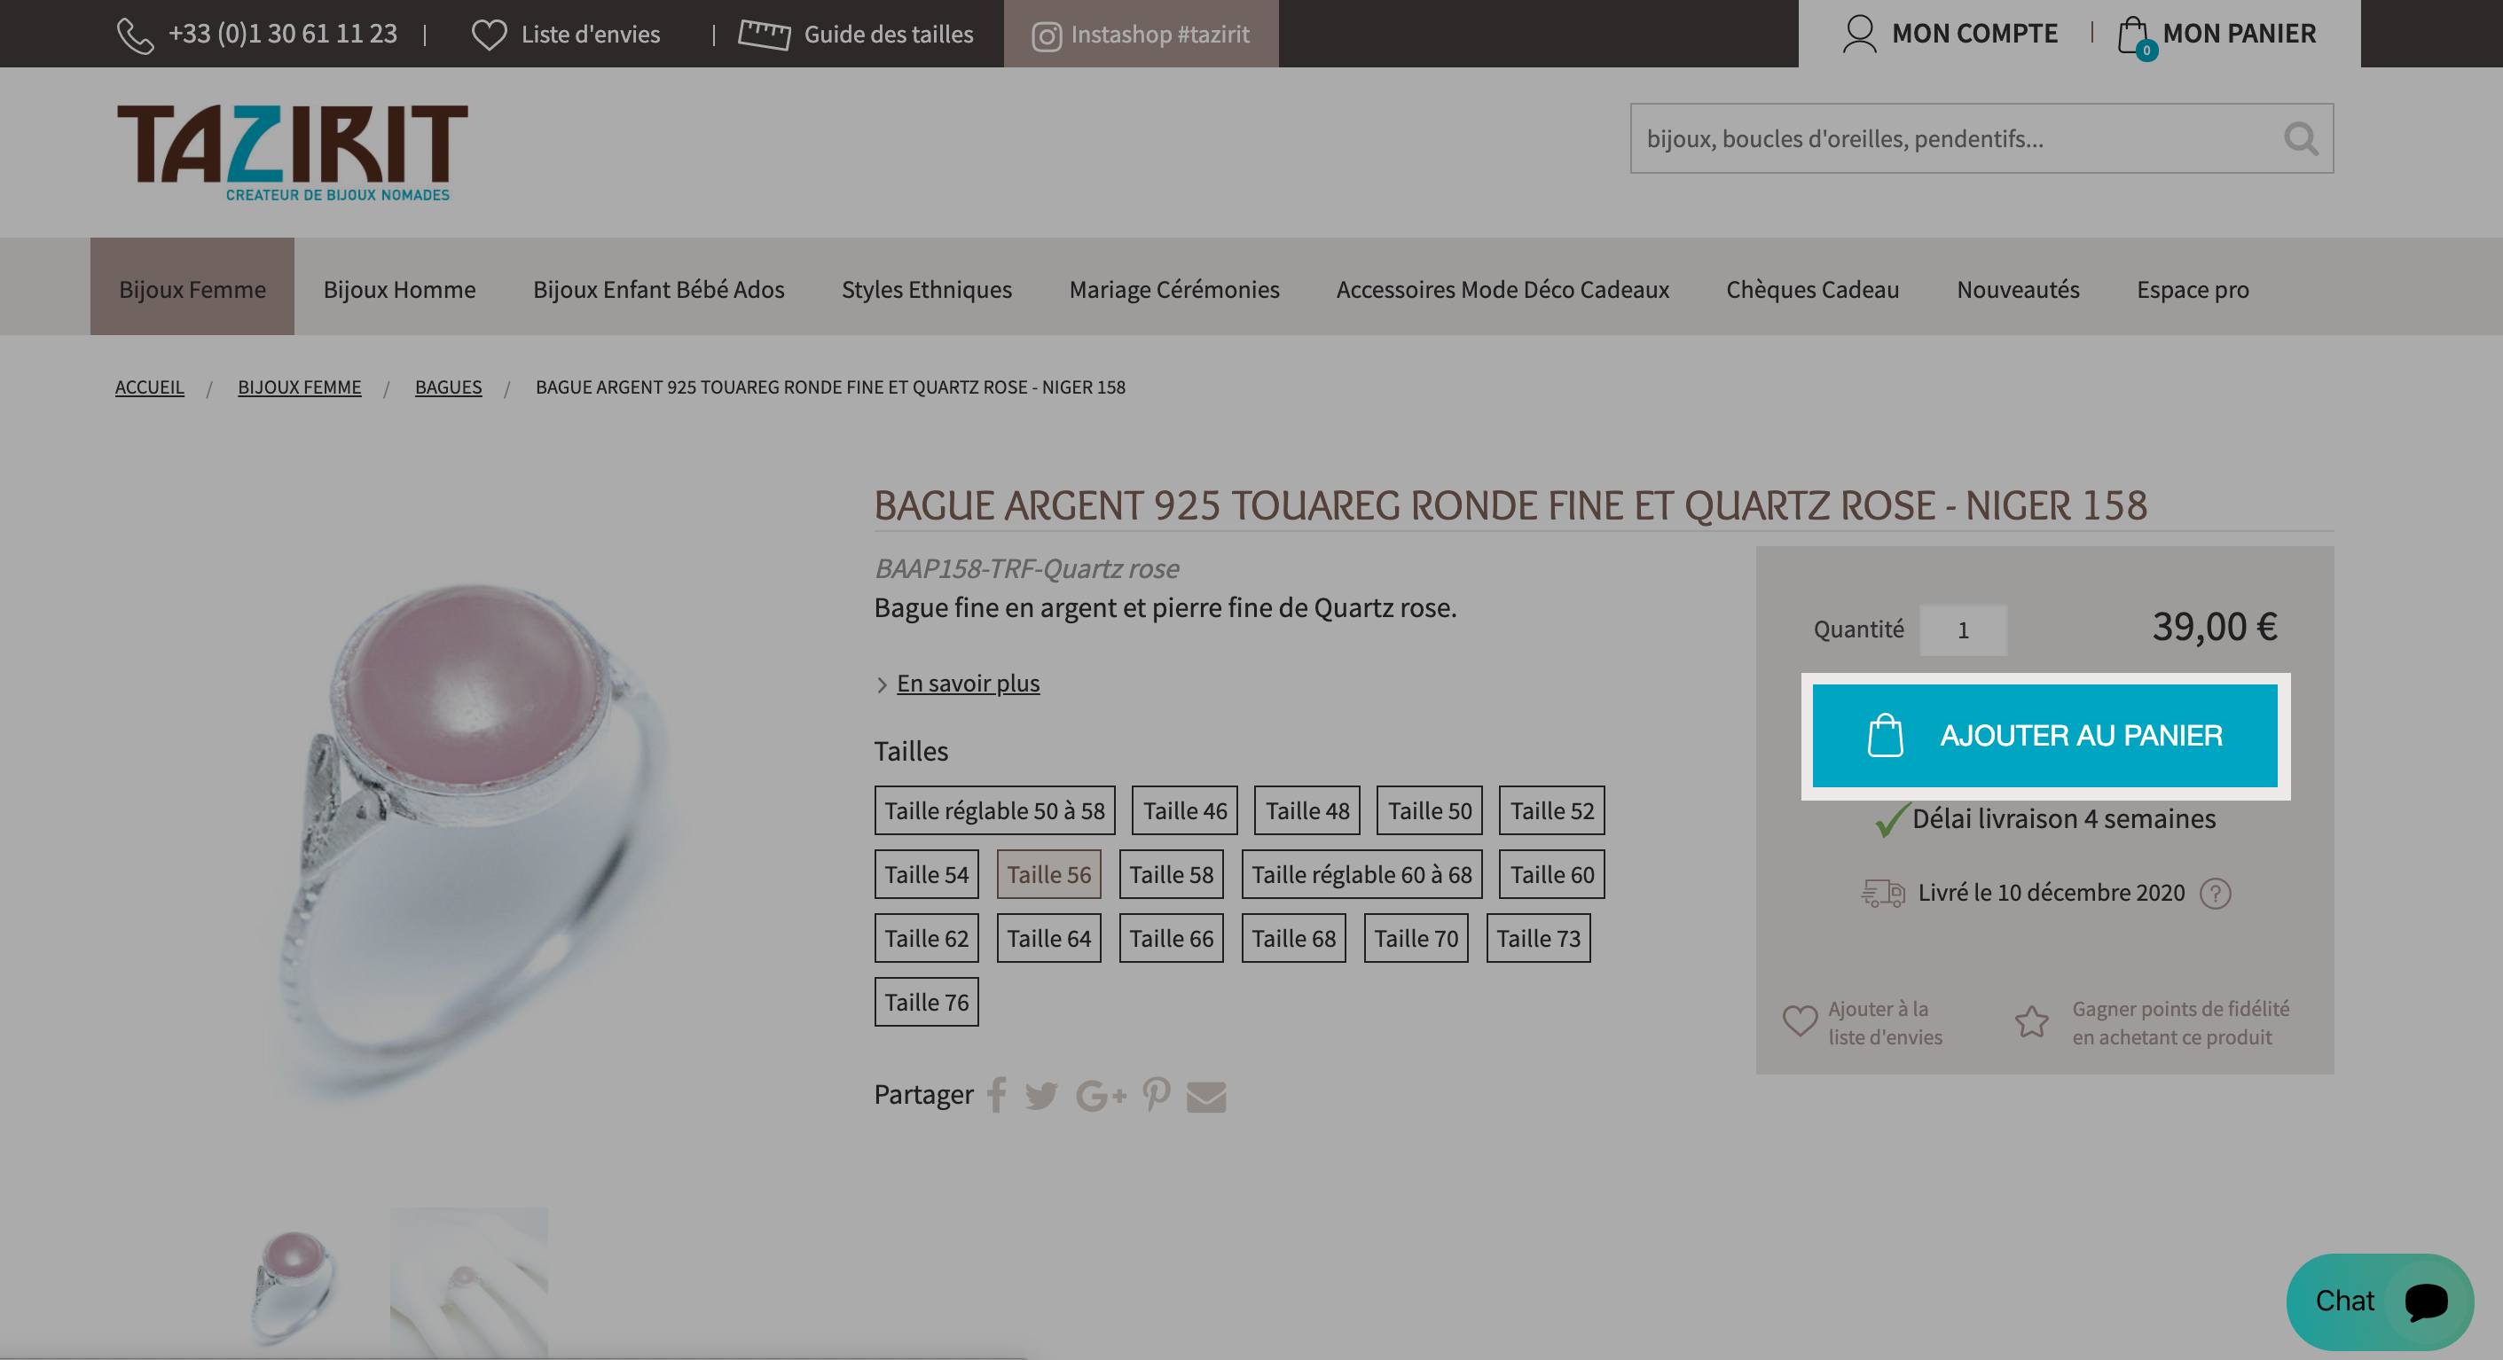Select size Taille 68
Viewport: 2503px width, 1360px height.
[1293, 938]
